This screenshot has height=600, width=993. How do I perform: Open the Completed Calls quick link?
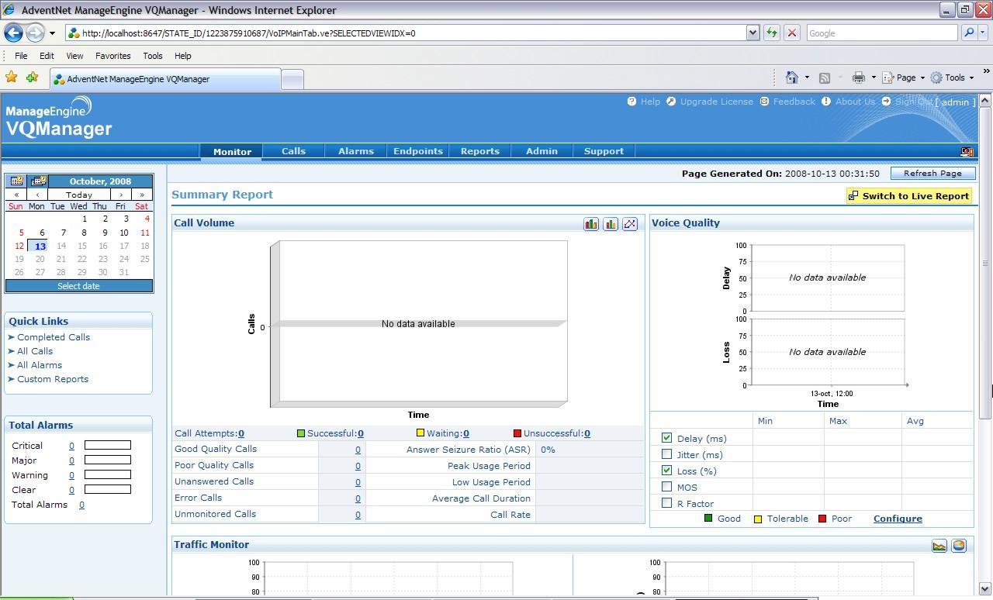coord(54,337)
